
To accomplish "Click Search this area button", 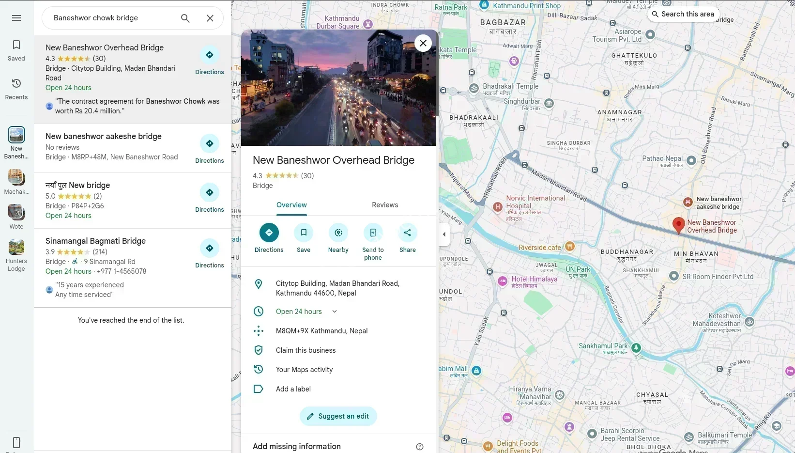I will coord(683,14).
